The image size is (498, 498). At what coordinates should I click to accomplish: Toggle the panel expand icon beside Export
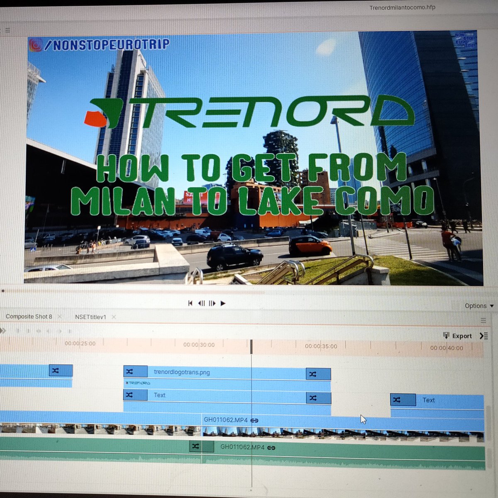coord(483,336)
